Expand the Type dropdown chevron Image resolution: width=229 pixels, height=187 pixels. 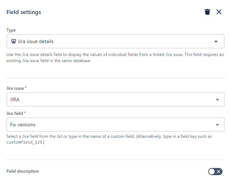pos(216,41)
